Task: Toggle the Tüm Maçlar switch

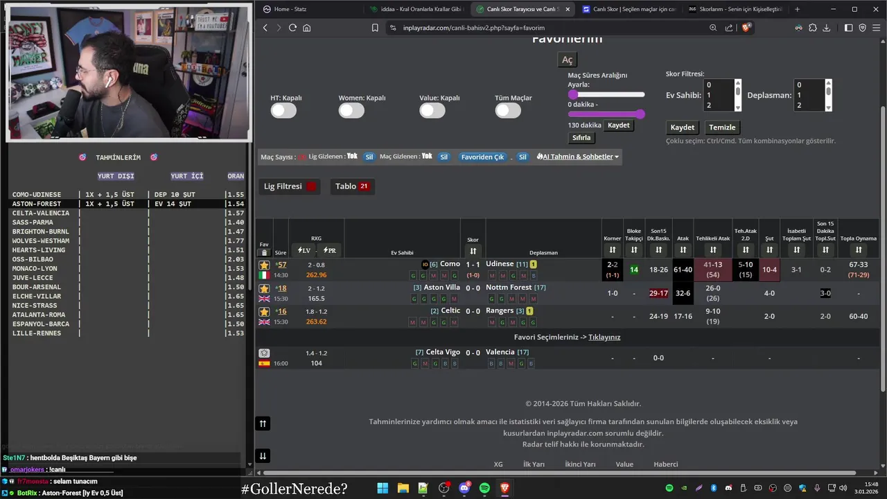Action: click(x=508, y=110)
